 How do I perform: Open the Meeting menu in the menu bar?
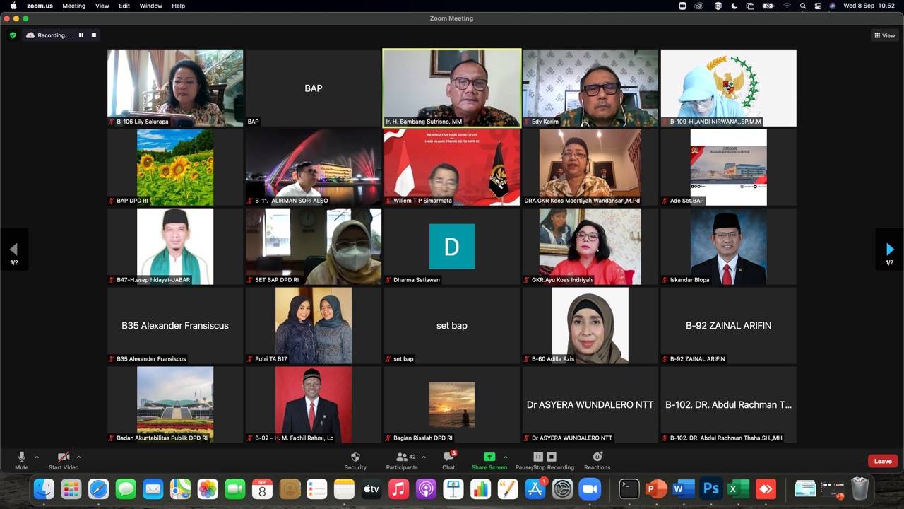(73, 6)
